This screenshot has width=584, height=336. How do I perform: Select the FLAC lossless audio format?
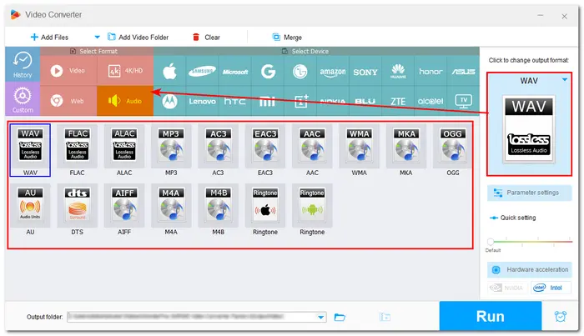(78, 150)
